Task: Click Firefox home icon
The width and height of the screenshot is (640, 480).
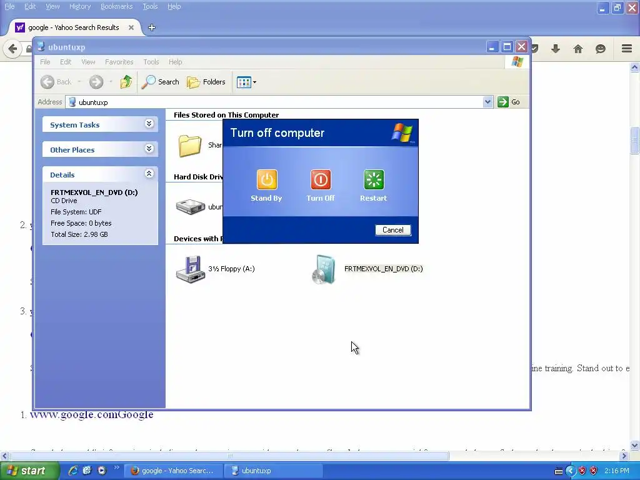Action: pos(578,49)
